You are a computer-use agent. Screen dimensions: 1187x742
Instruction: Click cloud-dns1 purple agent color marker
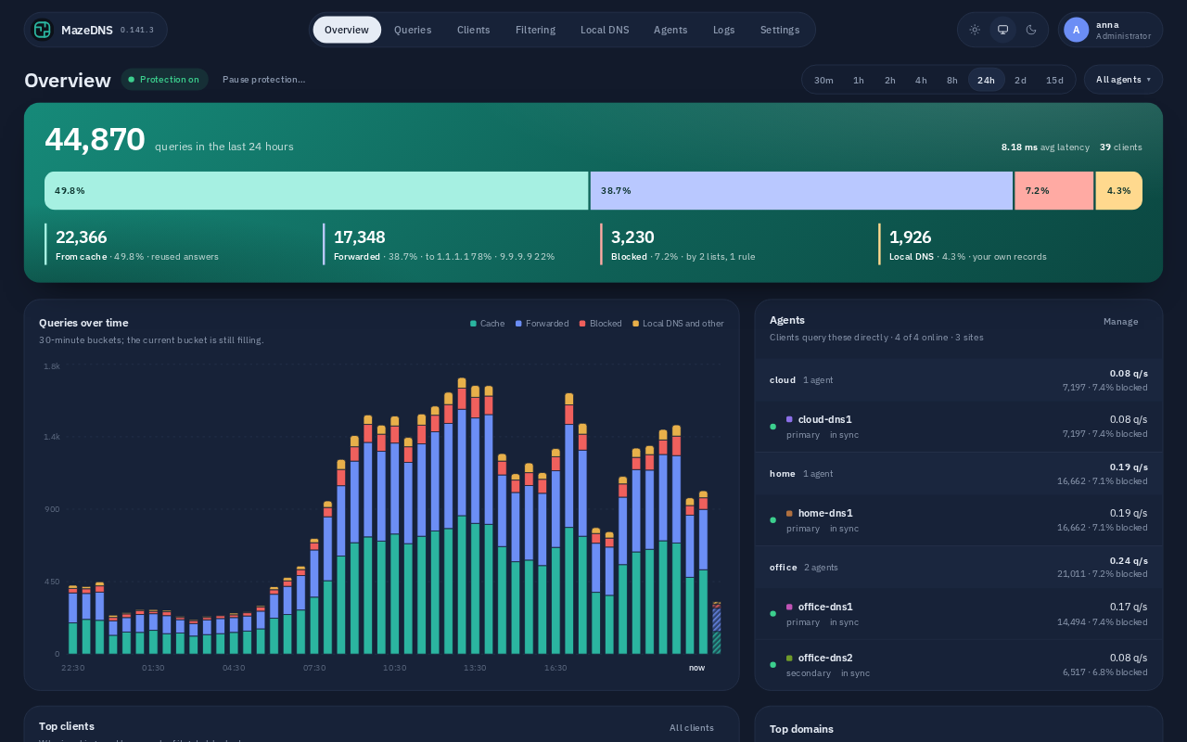pyautogui.click(x=789, y=419)
